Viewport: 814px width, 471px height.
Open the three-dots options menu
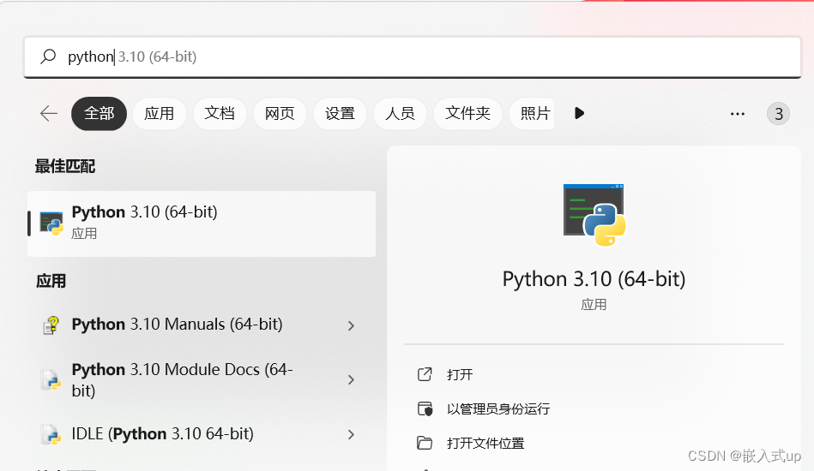click(x=737, y=114)
